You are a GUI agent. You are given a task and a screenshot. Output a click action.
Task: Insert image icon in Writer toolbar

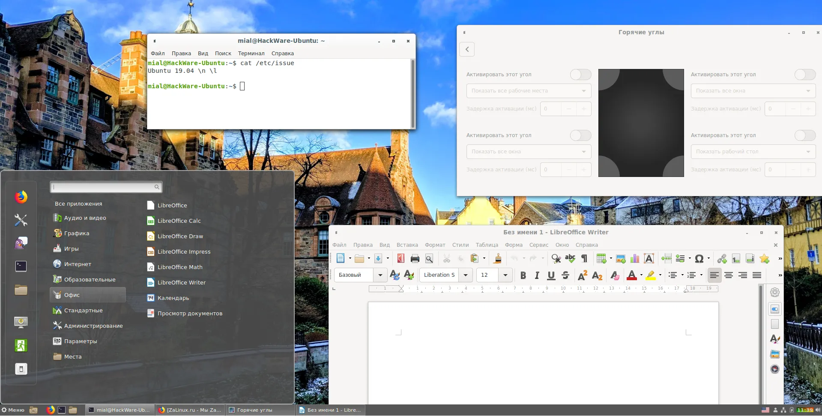pos(621,258)
